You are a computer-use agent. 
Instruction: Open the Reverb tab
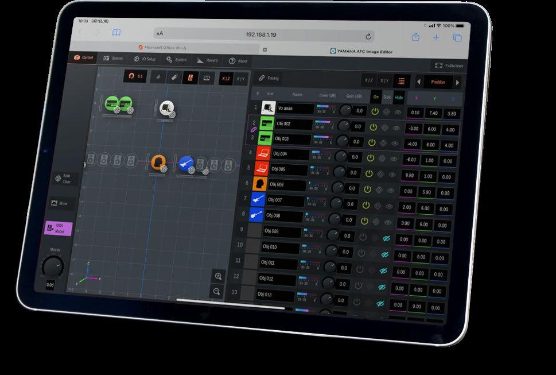click(x=208, y=60)
